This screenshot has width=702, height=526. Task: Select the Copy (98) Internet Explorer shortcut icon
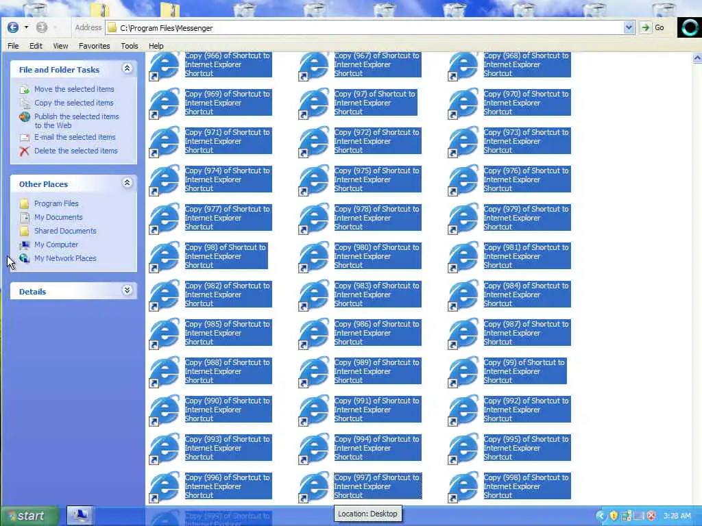[x=165, y=258]
